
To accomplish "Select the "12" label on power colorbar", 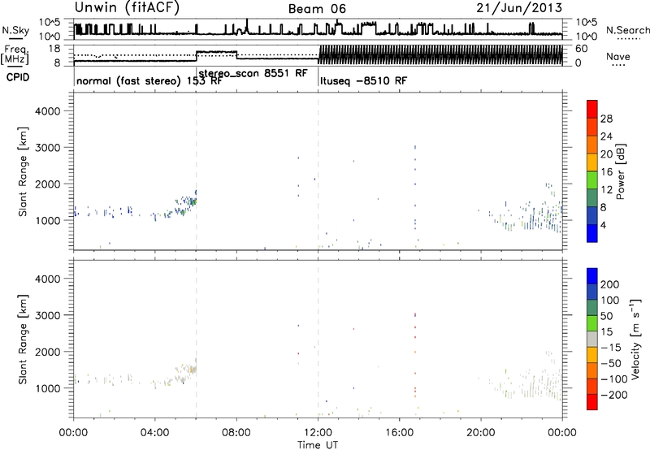I will point(606,190).
